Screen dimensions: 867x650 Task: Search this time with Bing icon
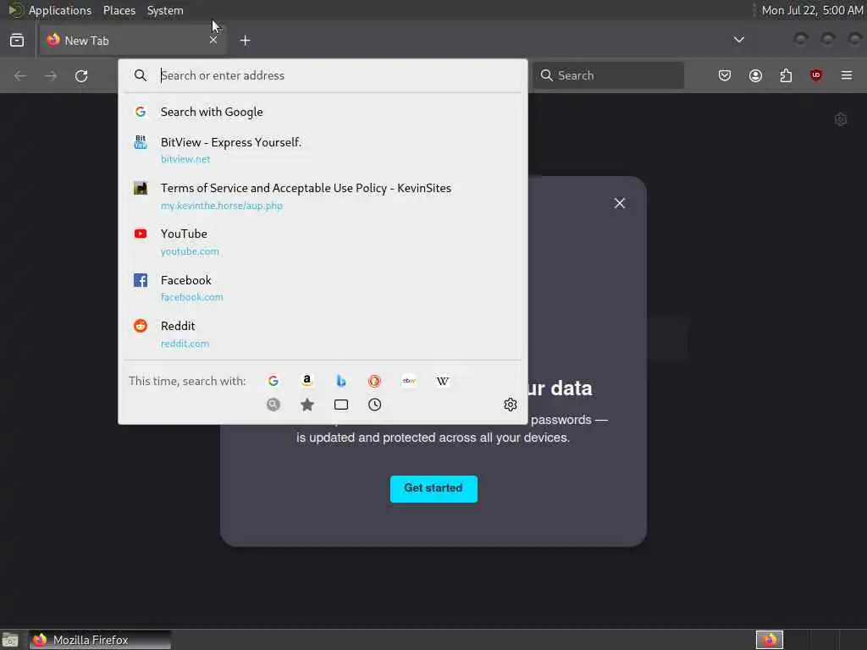tap(341, 381)
